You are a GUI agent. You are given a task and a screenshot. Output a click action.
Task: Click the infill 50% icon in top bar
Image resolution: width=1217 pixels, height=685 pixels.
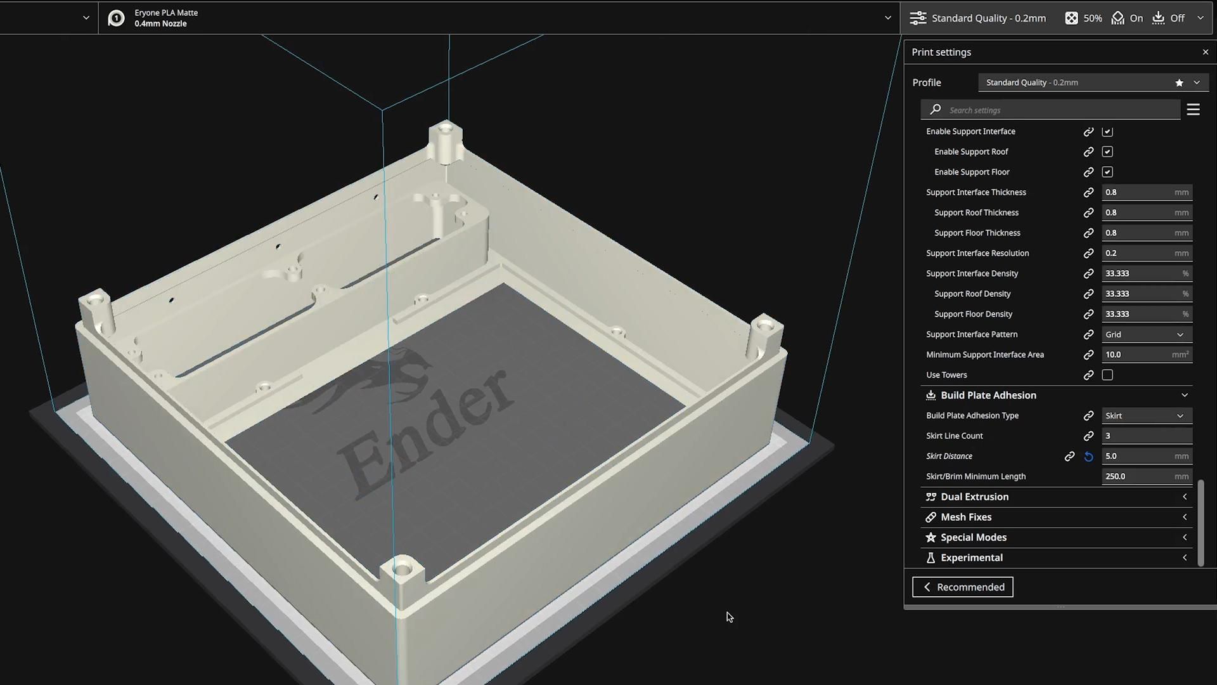1071,18
